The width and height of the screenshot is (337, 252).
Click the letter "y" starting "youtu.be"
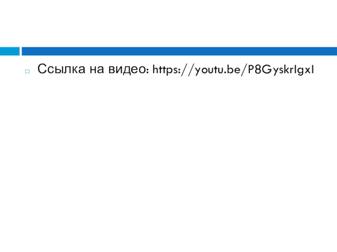tap(198, 72)
